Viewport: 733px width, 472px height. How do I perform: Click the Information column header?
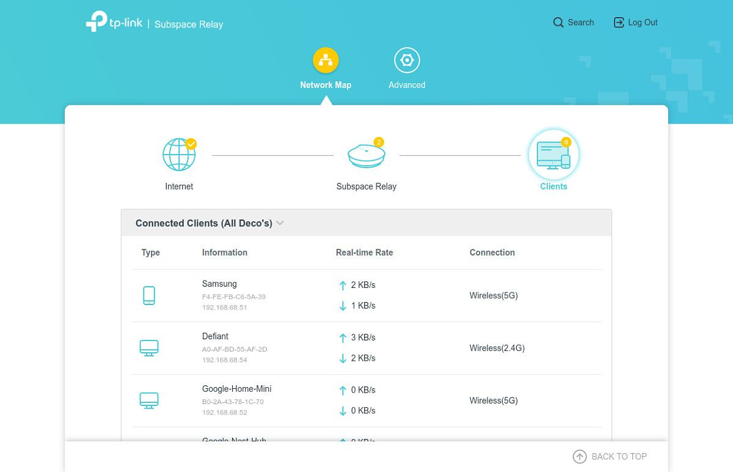pyautogui.click(x=225, y=253)
